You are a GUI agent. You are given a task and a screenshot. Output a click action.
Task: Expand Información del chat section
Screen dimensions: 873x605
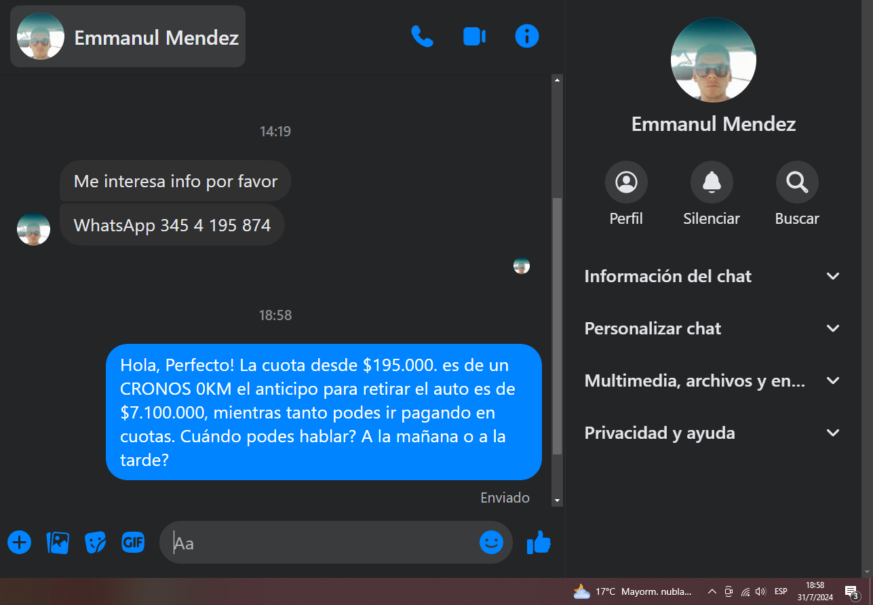[x=713, y=276]
